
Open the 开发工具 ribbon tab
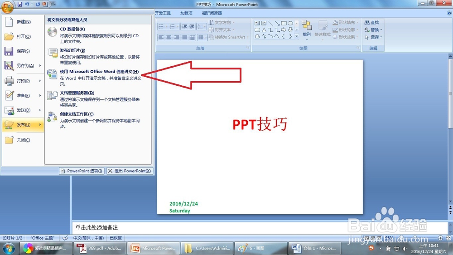pos(163,13)
